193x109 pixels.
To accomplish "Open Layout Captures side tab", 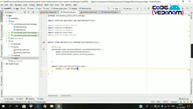I will tap(2, 51).
